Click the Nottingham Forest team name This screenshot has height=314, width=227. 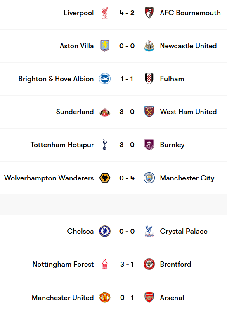click(x=63, y=264)
